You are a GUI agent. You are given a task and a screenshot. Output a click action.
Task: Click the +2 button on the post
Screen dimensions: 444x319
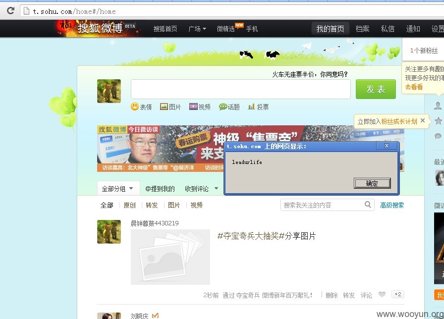coord(397,294)
